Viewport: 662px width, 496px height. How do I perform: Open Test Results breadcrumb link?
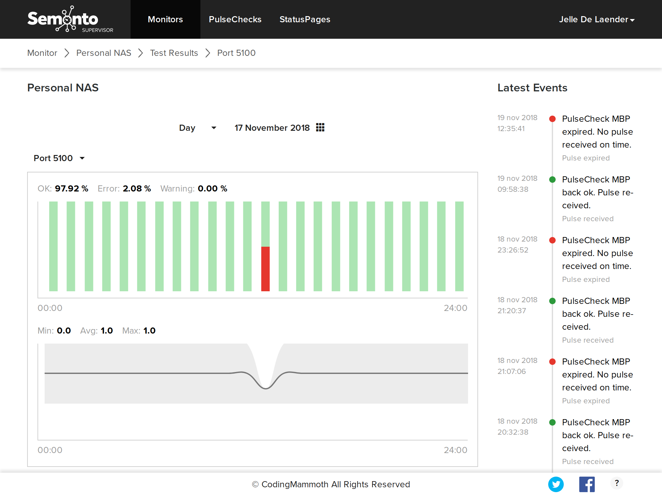click(x=174, y=53)
